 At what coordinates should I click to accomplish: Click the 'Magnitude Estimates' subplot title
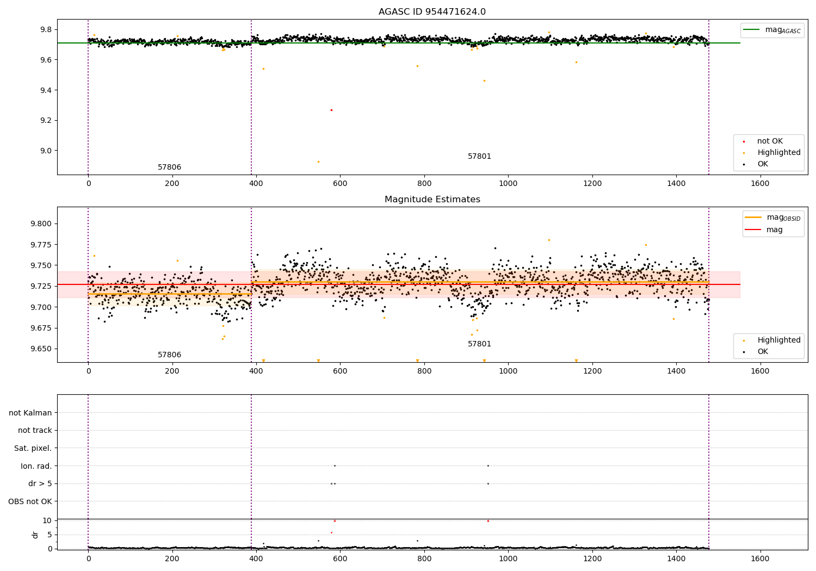pyautogui.click(x=432, y=200)
